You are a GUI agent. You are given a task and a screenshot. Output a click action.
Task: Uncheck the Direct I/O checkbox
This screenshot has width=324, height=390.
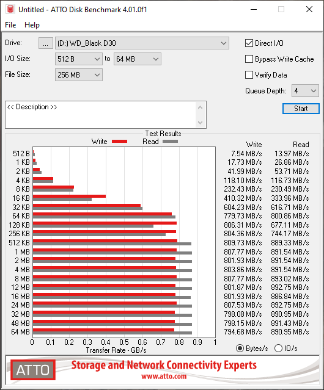(249, 43)
